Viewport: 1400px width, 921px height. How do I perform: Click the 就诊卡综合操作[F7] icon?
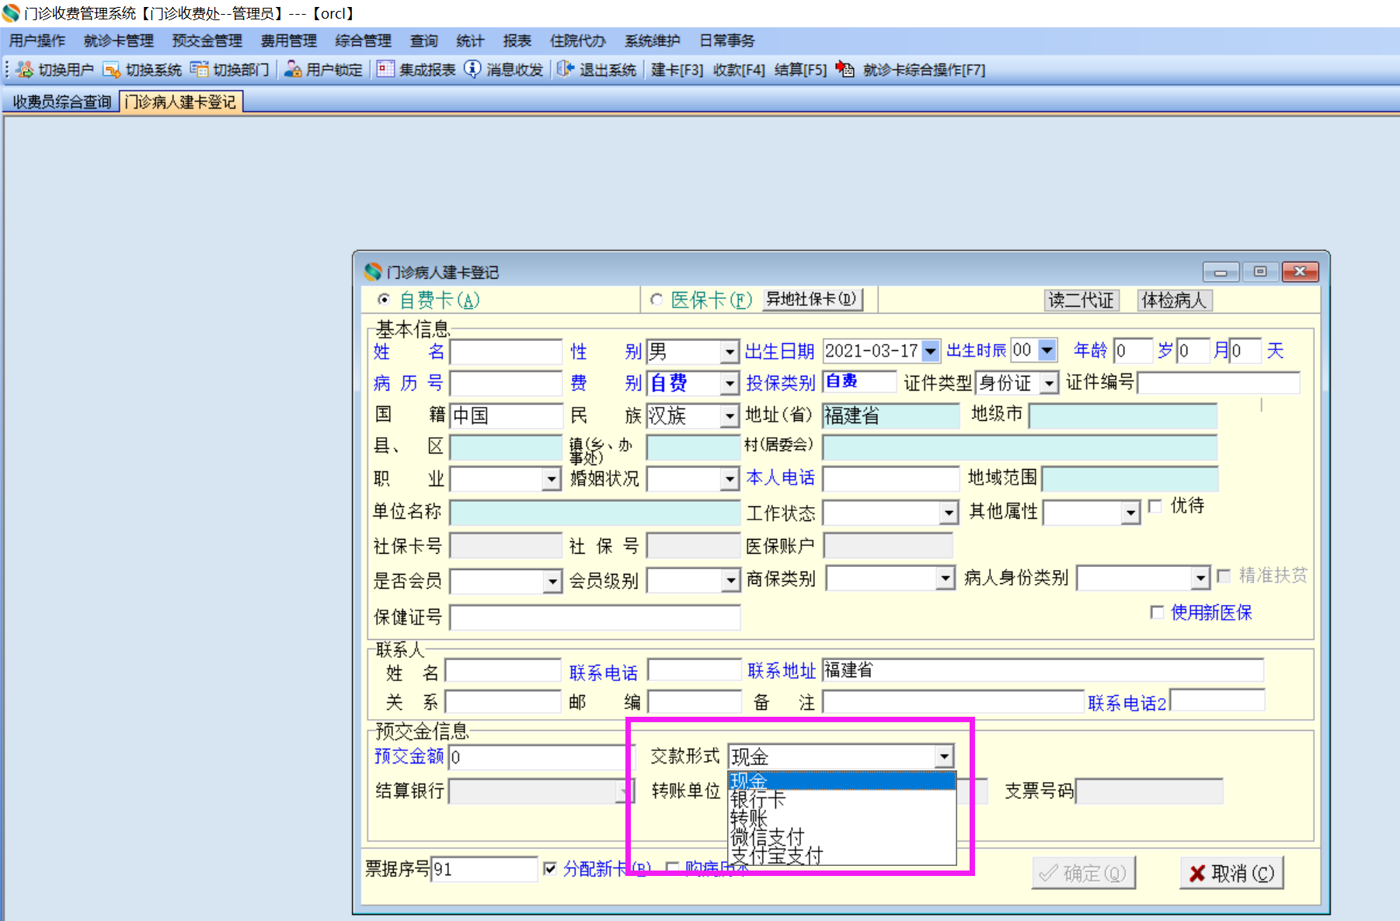pos(845,70)
